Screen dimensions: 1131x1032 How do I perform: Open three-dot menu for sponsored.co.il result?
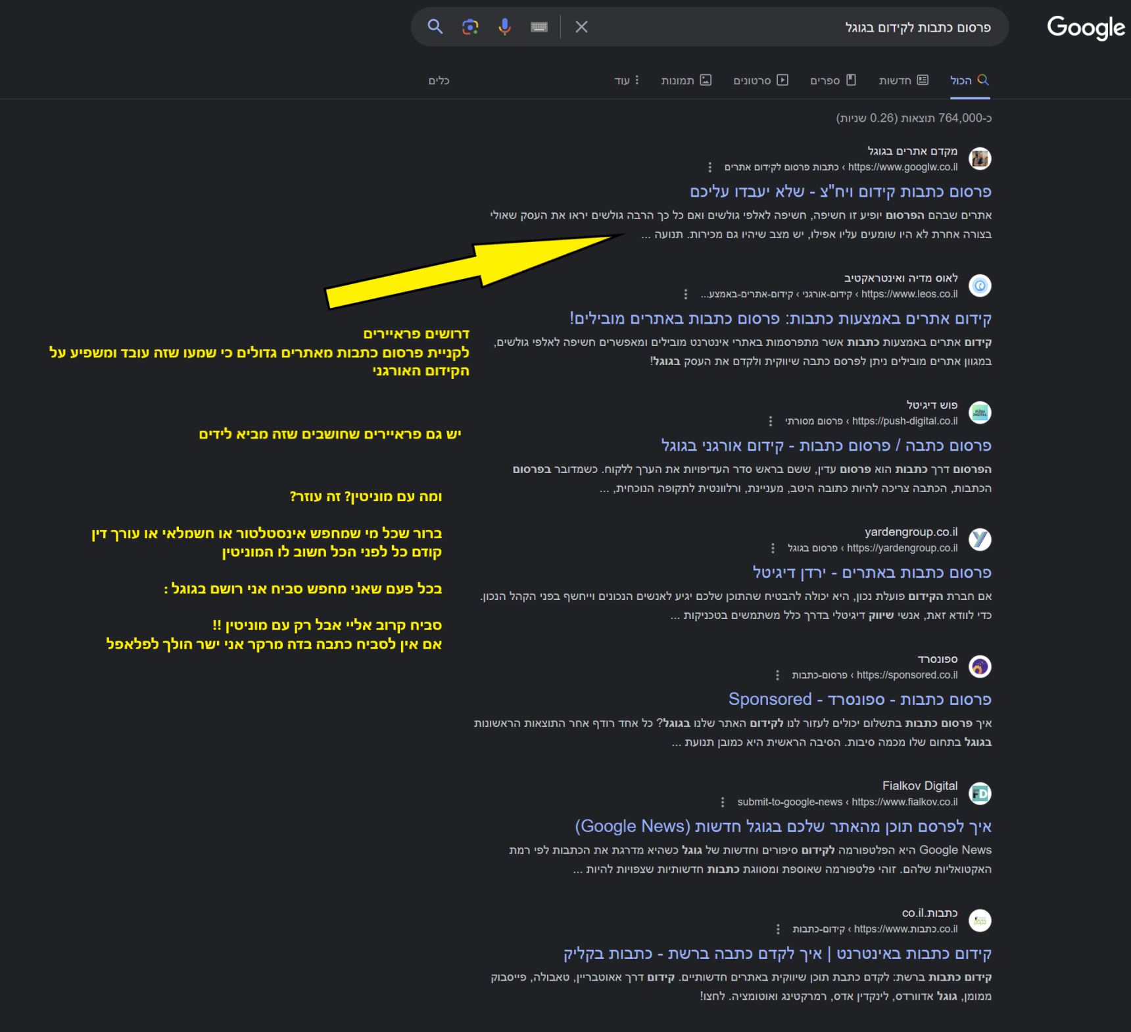[x=777, y=675]
